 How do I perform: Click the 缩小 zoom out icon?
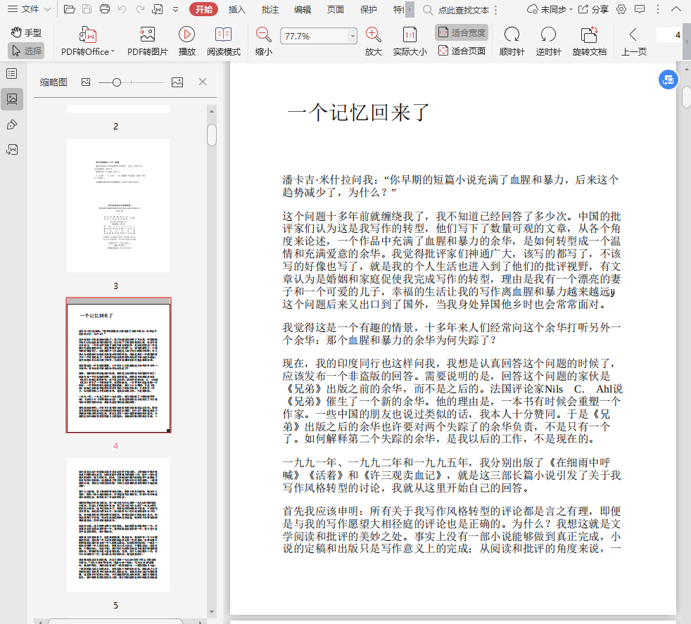pyautogui.click(x=264, y=41)
